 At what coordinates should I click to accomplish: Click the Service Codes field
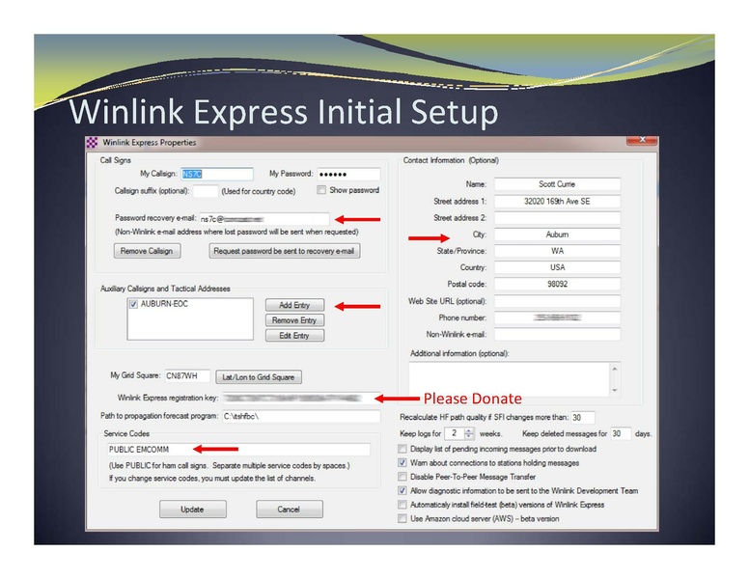(238, 450)
